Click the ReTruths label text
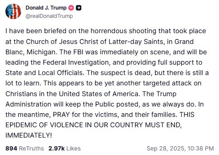The height and width of the screenshot is (155, 219). click(31, 148)
